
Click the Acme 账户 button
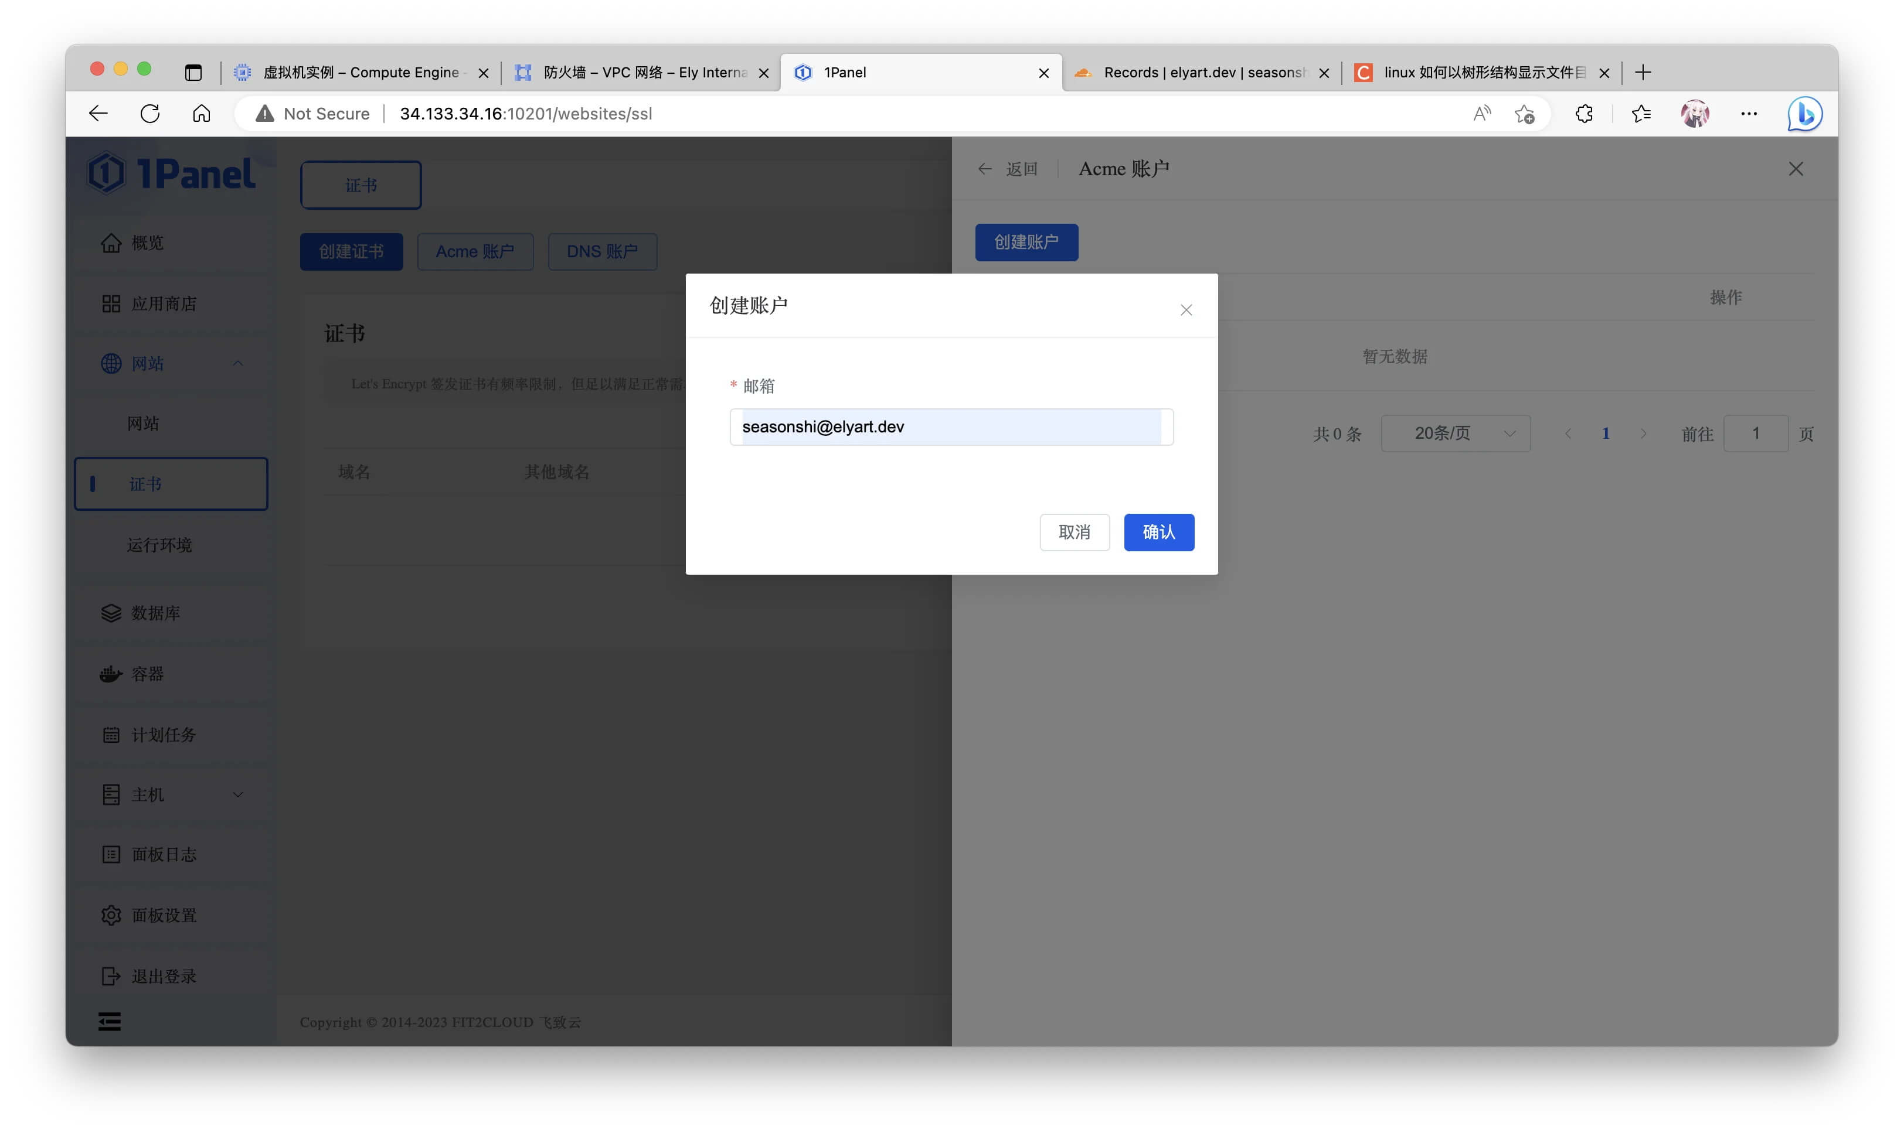point(475,252)
